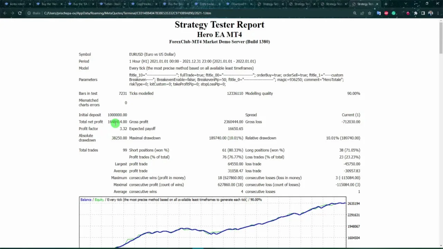
Task: Click Maximal drawdown 189740.00 (10.01%)
Action: [226, 138]
